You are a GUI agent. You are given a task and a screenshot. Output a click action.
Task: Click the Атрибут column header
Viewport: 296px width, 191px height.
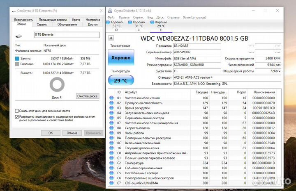[131, 92]
